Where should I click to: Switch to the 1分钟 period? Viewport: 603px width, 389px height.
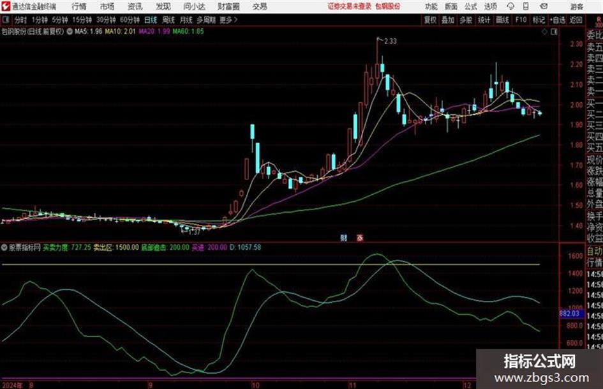coord(39,20)
